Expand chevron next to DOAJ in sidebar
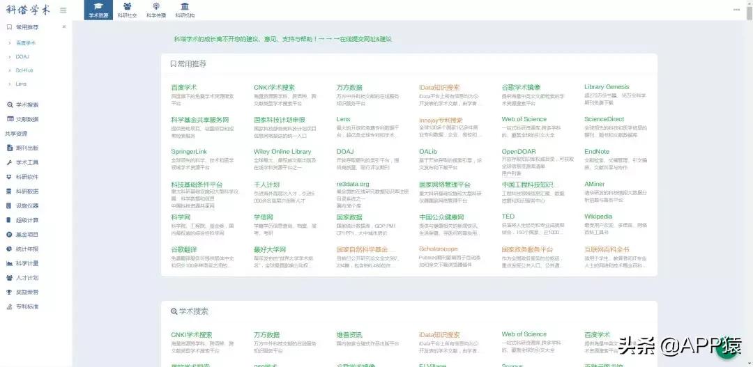This screenshot has width=753, height=367. (10, 56)
